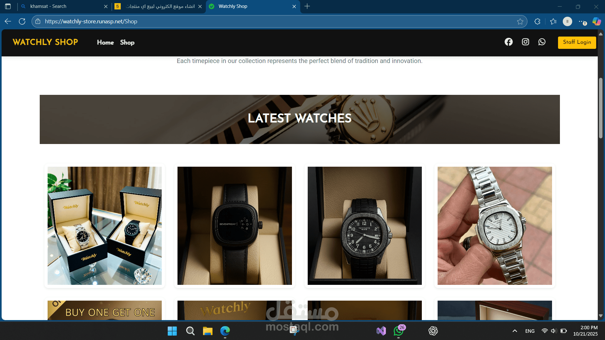The image size is (605, 340).
Task: Select the Watchly Shop tab
Action: (252, 6)
